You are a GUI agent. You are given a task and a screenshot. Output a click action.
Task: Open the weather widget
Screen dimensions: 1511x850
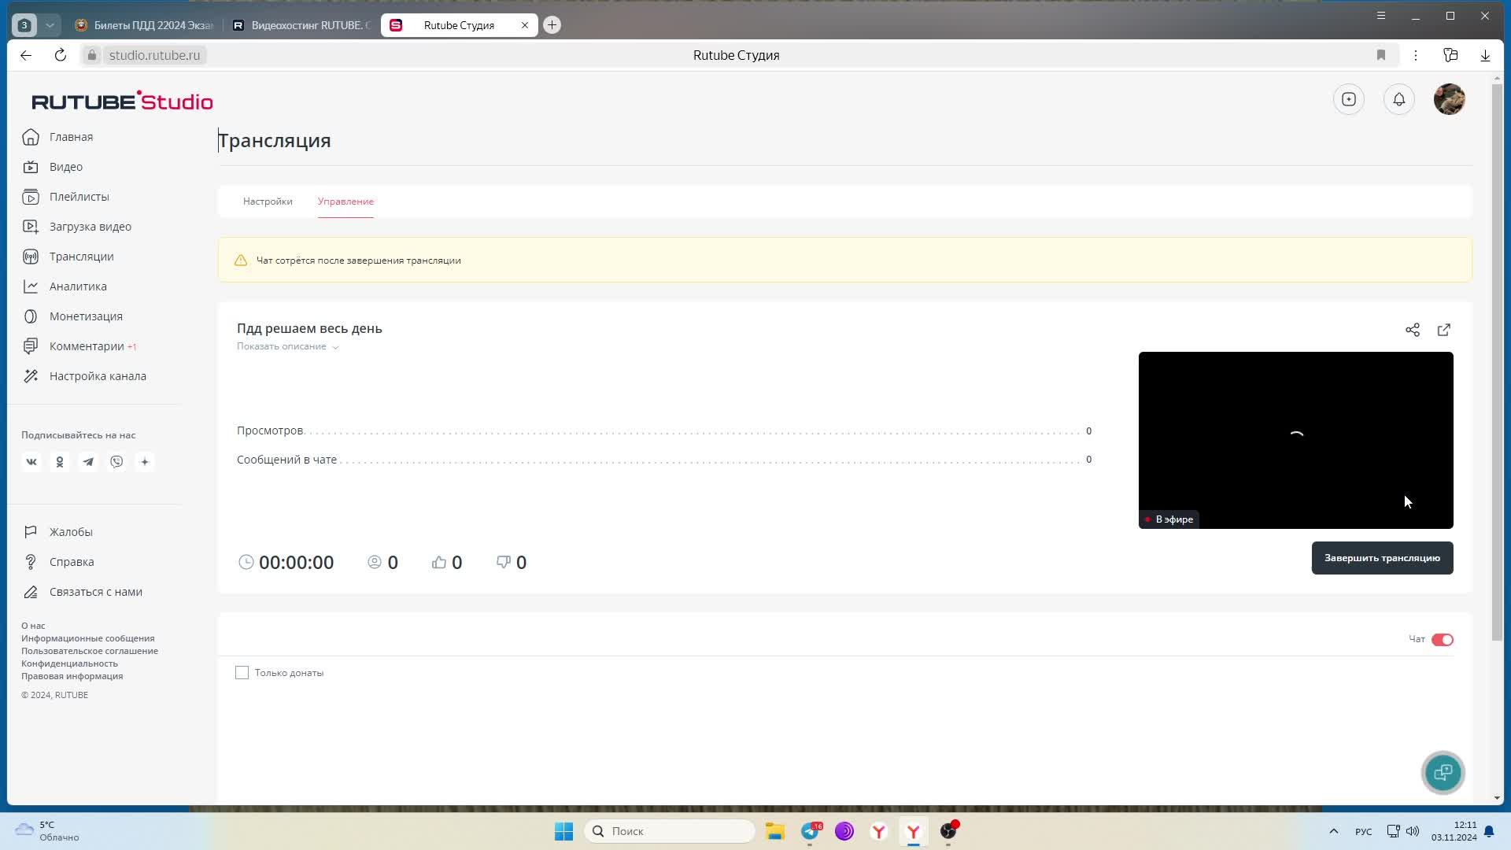pos(49,831)
